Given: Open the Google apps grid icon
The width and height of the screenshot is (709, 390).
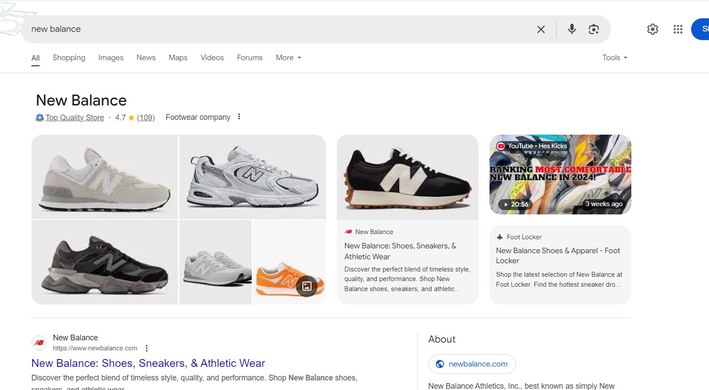Looking at the screenshot, I should point(678,29).
